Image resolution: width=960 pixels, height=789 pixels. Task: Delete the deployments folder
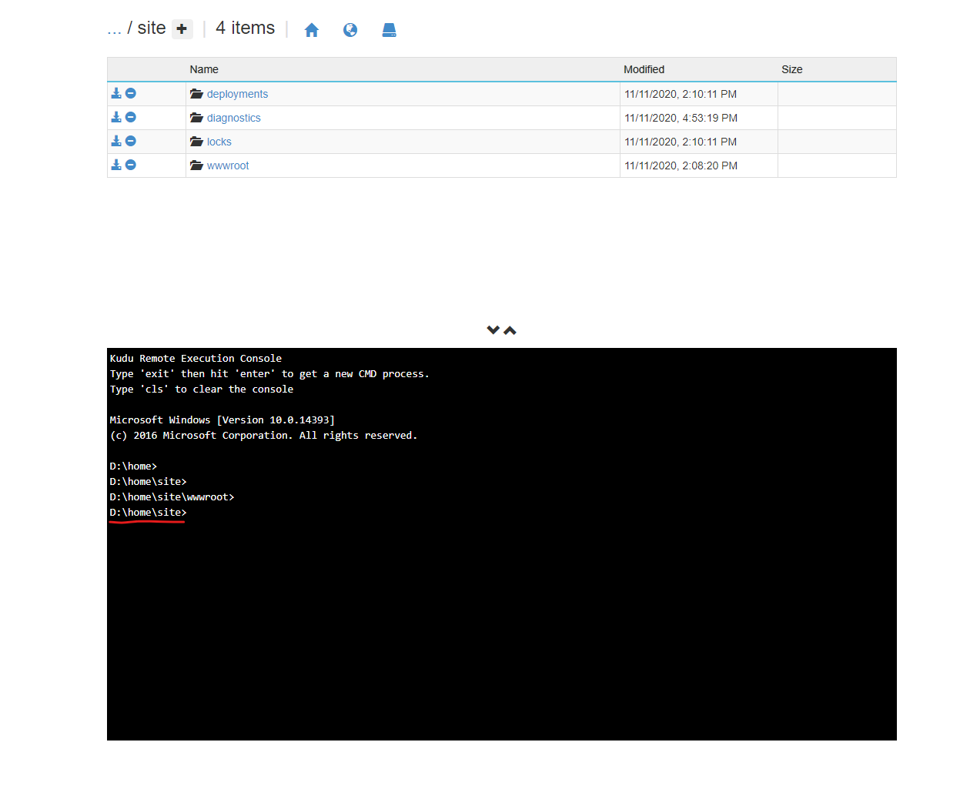(131, 93)
